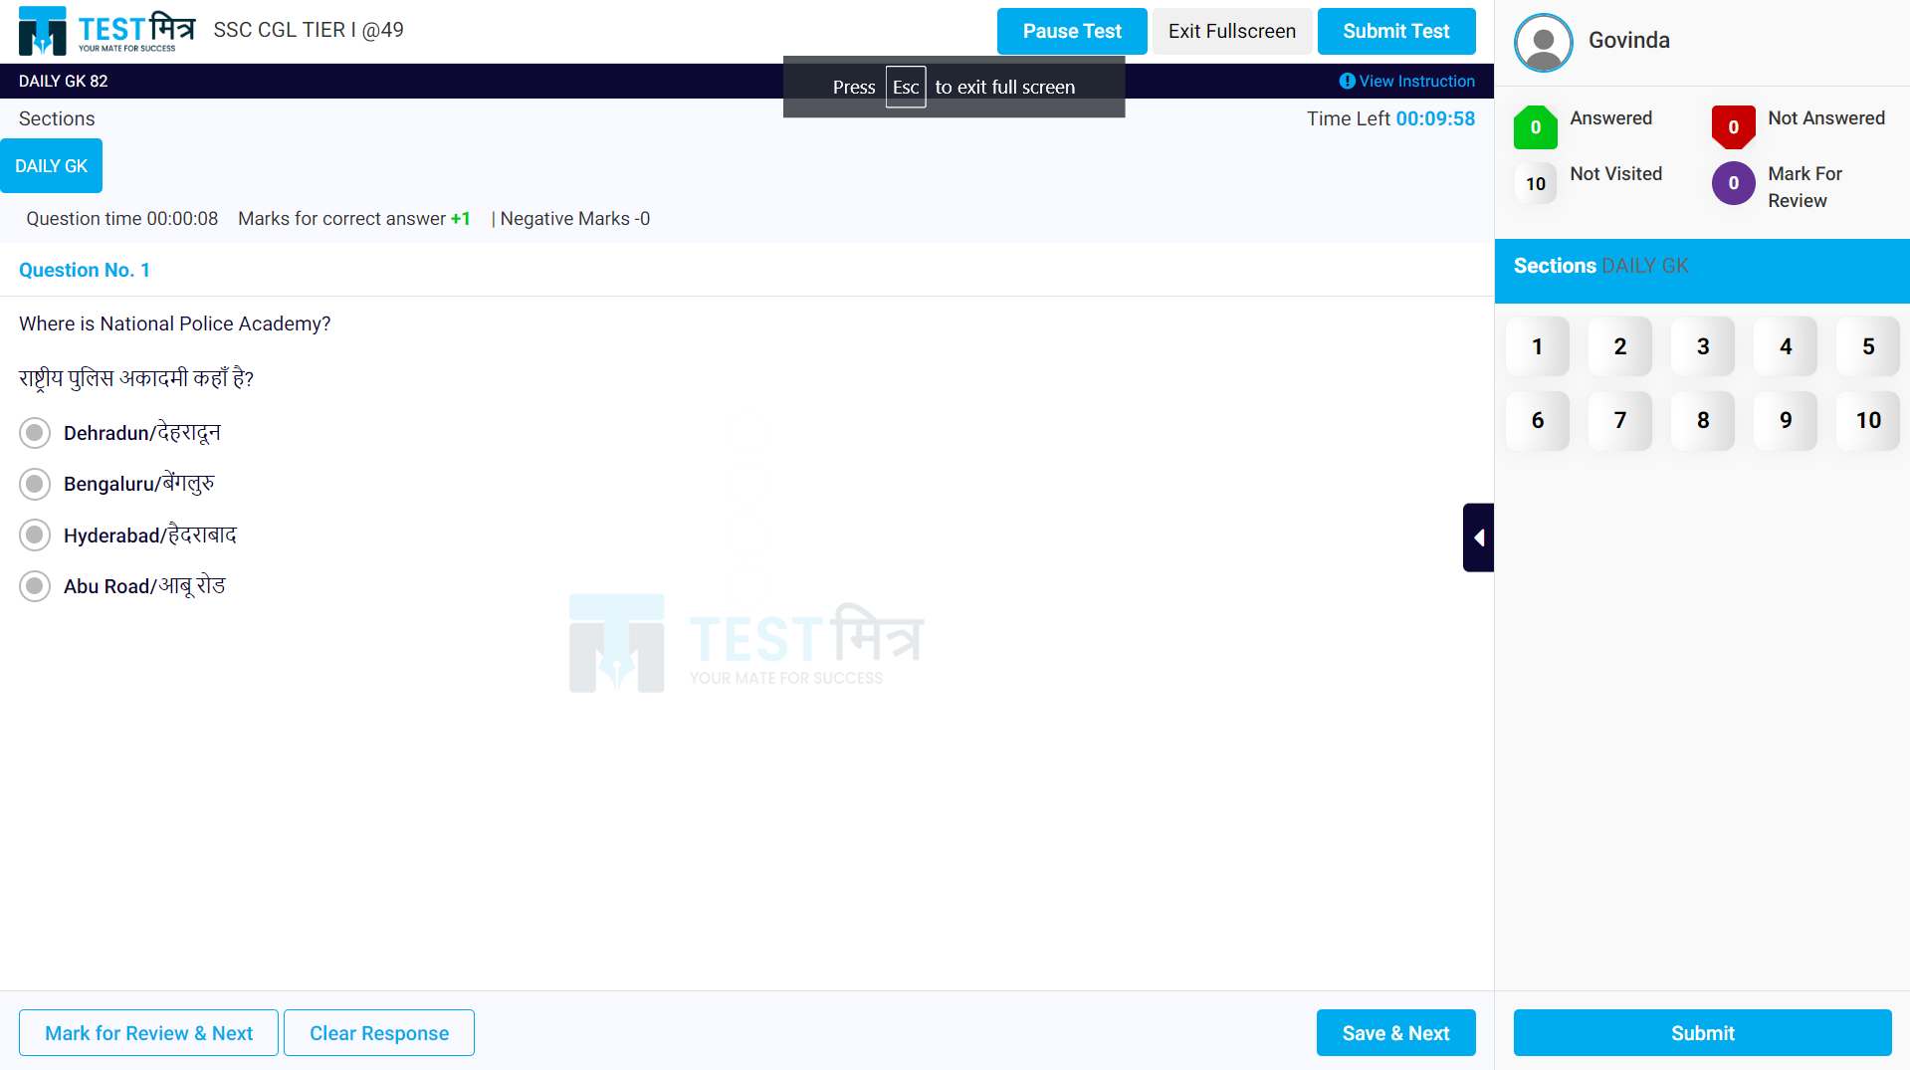Select the Dehradun answer option
The height and width of the screenshot is (1070, 1910).
pyautogui.click(x=35, y=432)
